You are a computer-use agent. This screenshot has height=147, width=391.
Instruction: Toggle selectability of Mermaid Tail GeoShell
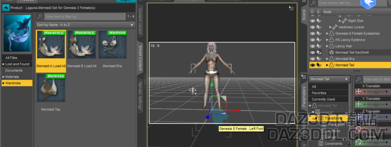(319, 52)
